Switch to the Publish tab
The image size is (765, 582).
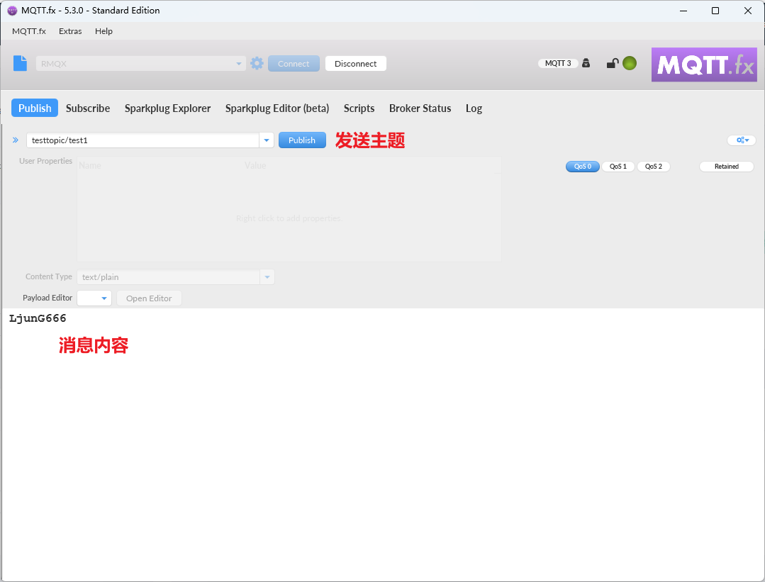coord(35,108)
